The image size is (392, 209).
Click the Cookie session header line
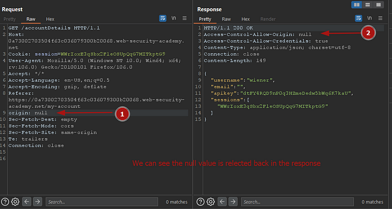tap(87, 54)
